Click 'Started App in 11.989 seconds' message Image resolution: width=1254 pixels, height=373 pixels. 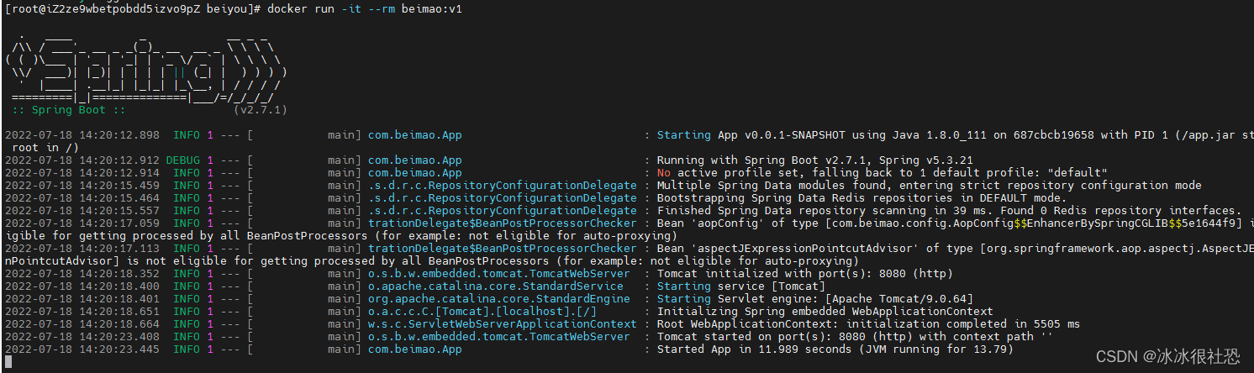click(x=754, y=349)
